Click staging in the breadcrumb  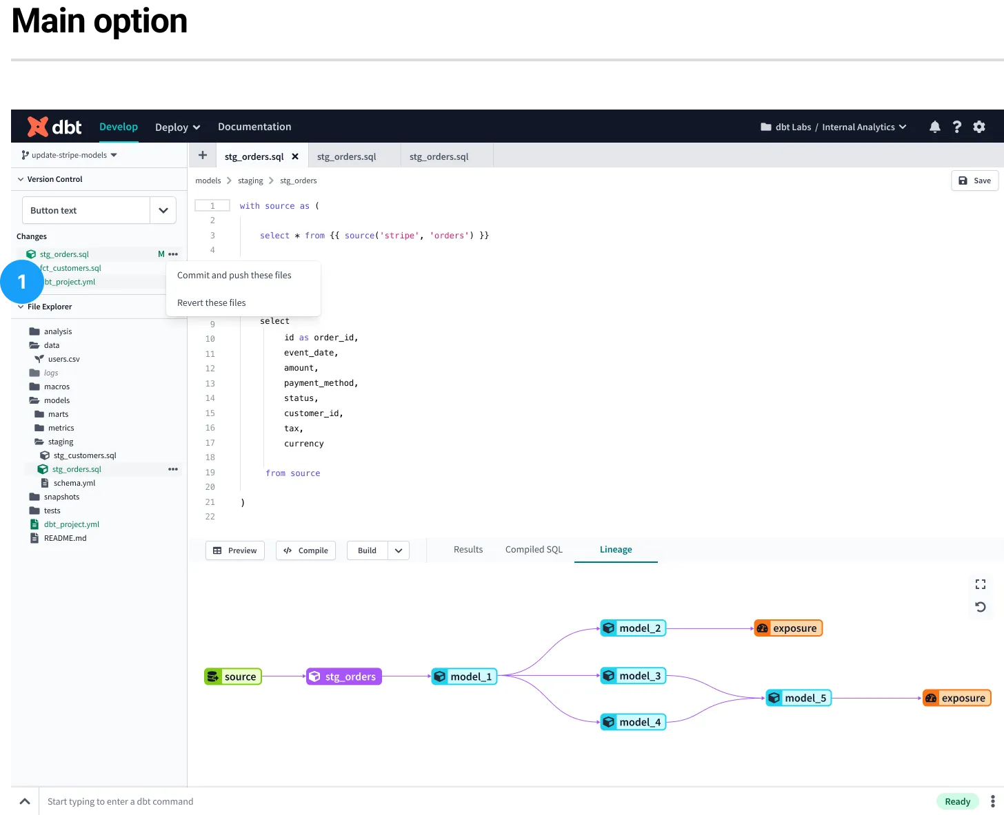[x=250, y=180]
